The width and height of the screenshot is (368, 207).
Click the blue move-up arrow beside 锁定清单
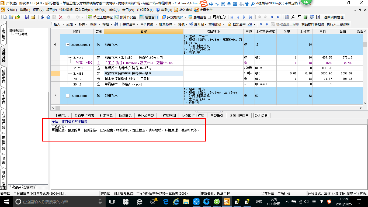[x=261, y=24]
